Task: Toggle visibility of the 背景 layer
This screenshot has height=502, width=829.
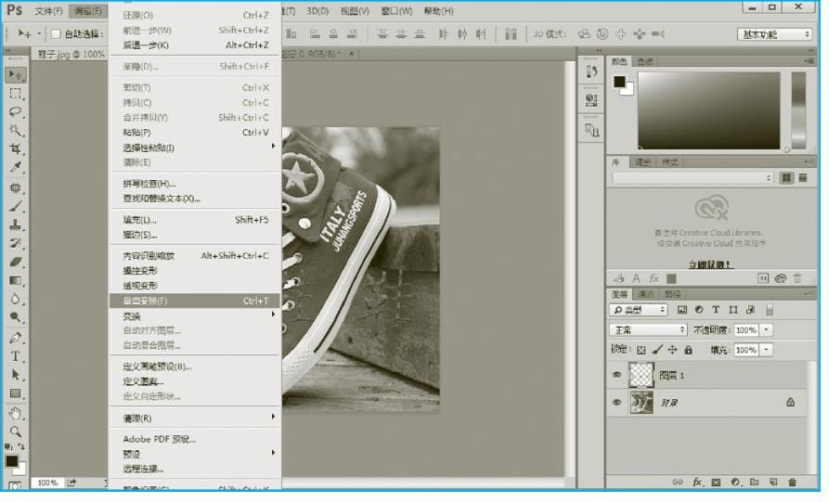Action: [x=616, y=403]
